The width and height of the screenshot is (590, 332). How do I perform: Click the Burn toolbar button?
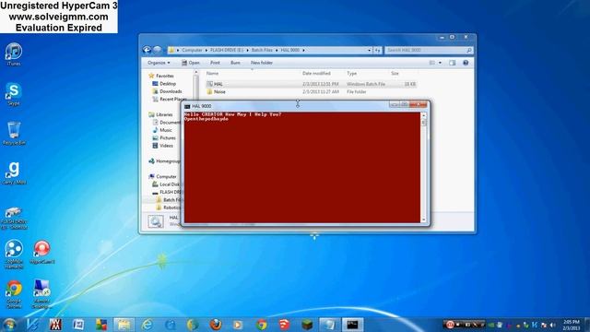[235, 63]
